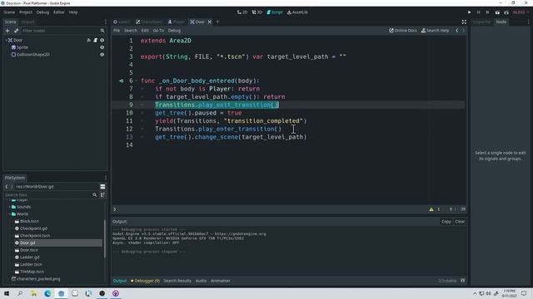Toggle CollisionShape2D visibility eye
This screenshot has height=299, width=533.
coord(102,55)
